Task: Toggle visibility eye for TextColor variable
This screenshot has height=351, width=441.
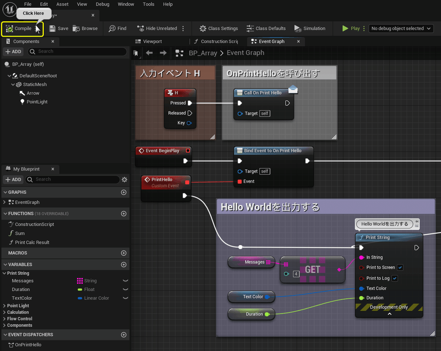Action: click(125, 298)
